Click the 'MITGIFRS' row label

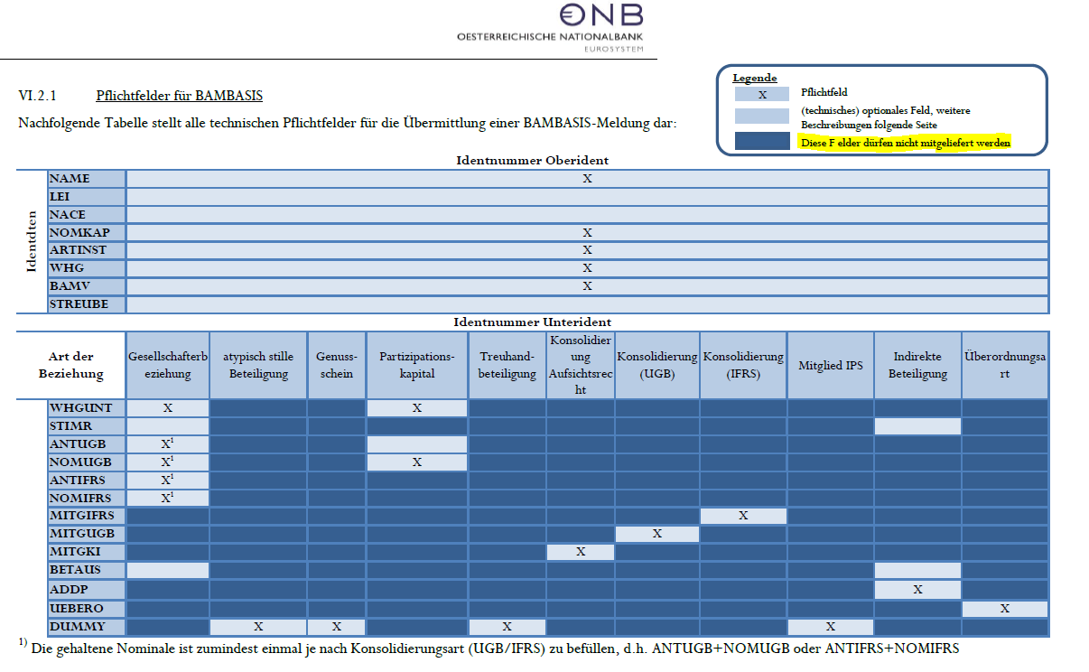click(x=87, y=516)
